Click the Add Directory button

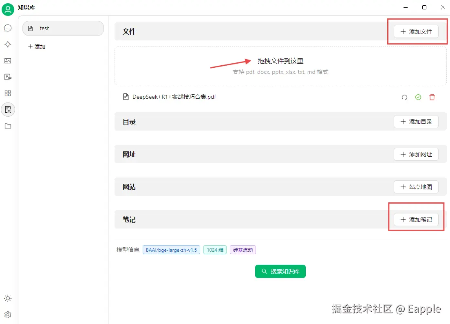(x=416, y=122)
